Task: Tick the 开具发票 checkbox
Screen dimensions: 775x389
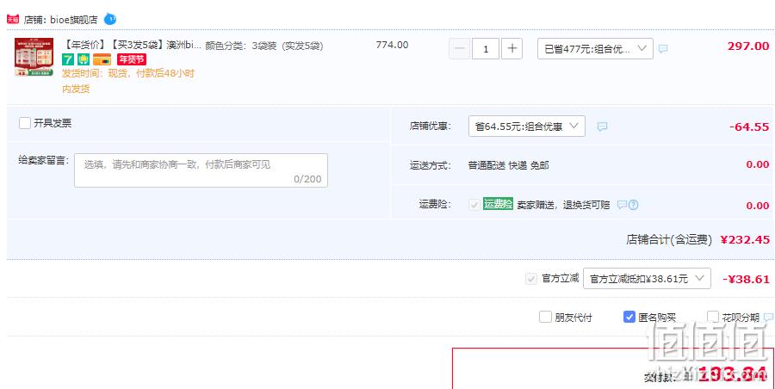Action: [25, 123]
